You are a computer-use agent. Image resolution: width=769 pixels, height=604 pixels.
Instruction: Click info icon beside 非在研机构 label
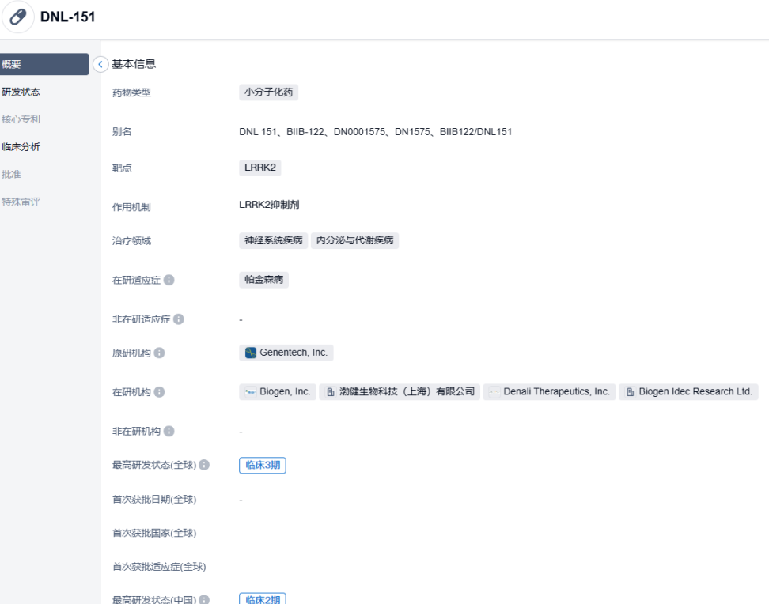click(x=169, y=432)
